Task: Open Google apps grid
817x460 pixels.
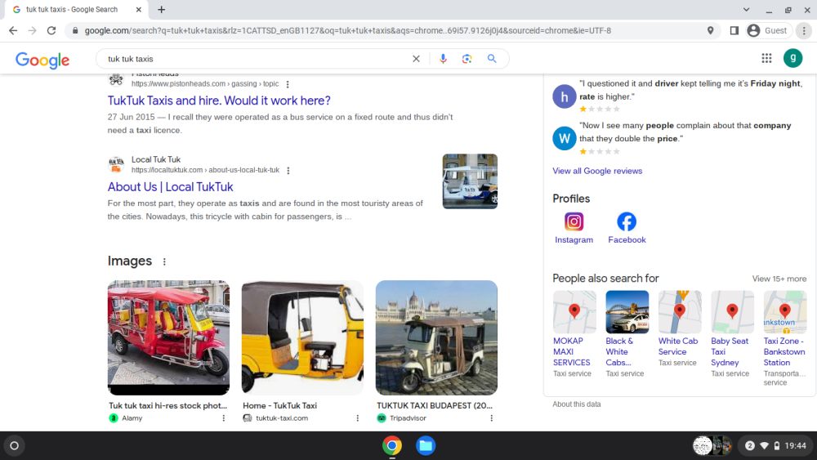Action: (x=766, y=58)
